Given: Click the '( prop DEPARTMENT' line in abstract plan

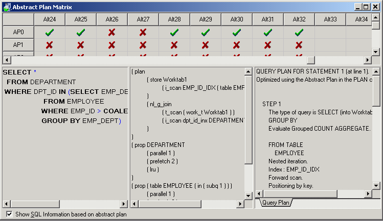Looking at the screenshot, I should pos(158,145).
